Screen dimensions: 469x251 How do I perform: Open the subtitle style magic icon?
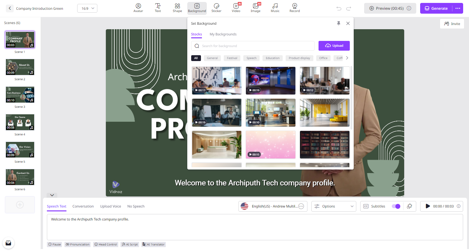click(410, 206)
